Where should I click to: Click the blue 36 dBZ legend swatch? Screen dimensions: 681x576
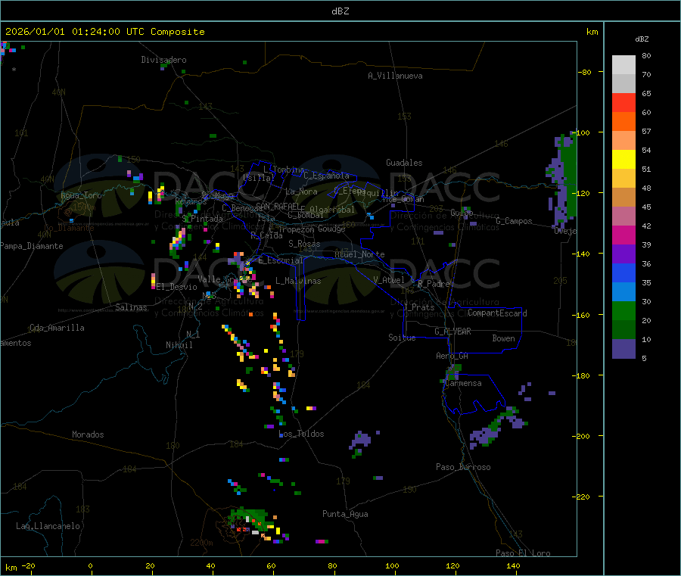click(x=623, y=272)
